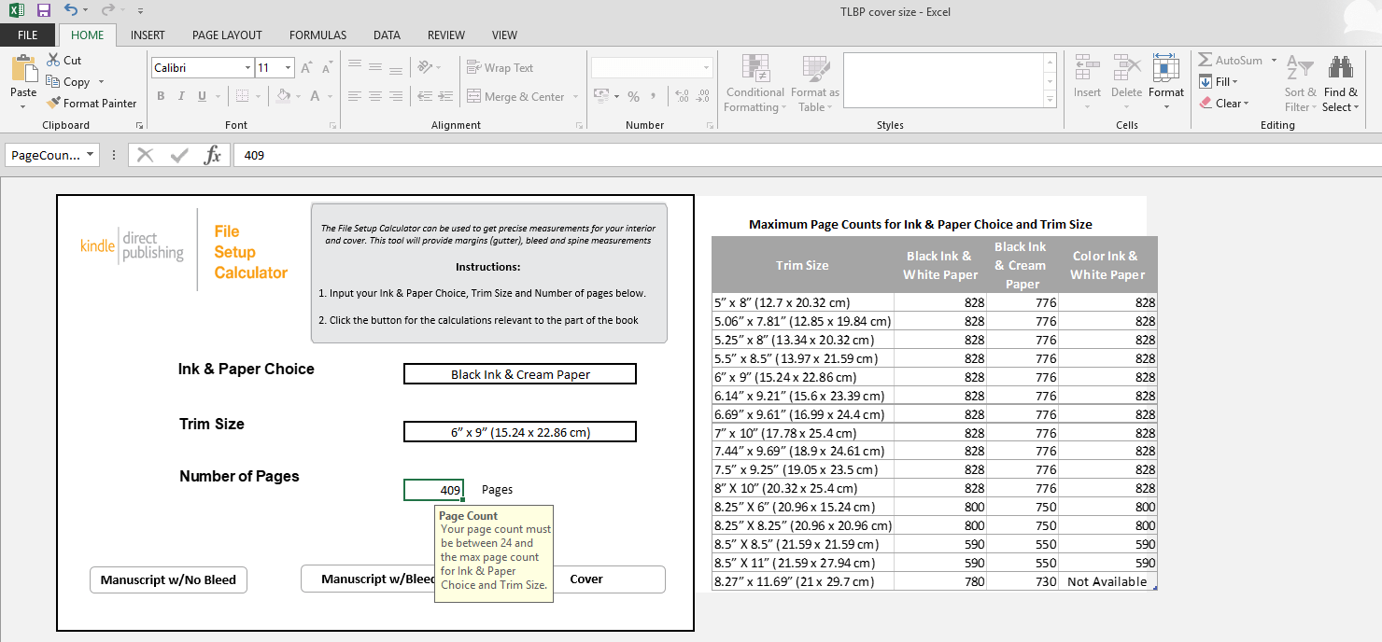Expand the cell styles gallery
Image resolution: width=1382 pixels, height=642 pixels.
click(1051, 100)
